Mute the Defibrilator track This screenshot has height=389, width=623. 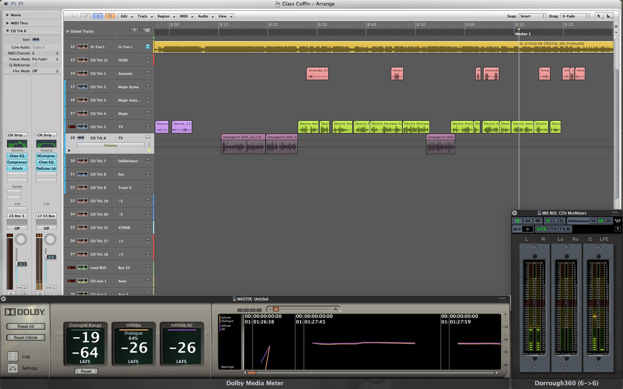tap(147, 161)
